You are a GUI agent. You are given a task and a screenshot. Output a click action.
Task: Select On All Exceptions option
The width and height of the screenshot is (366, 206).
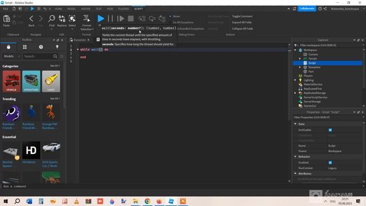click(183, 22)
